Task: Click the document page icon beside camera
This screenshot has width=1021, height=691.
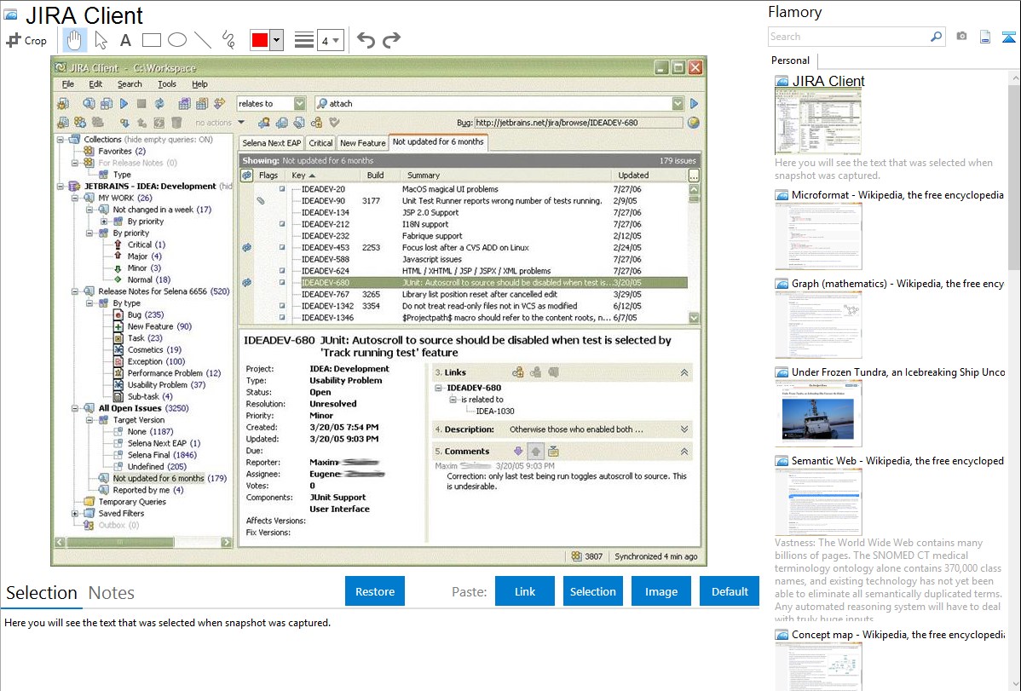Action: 985,37
